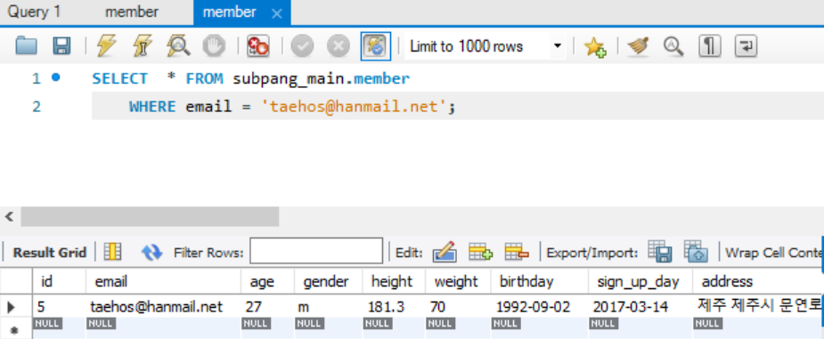Stop query execution hand icon
The width and height of the screenshot is (824, 339).
pyautogui.click(x=214, y=46)
